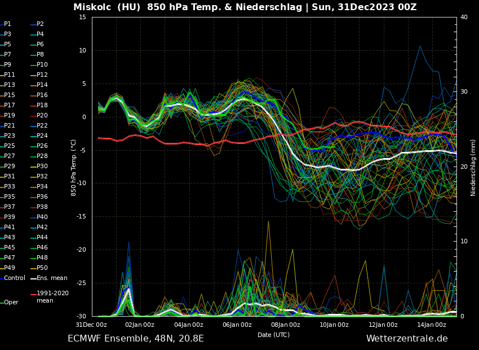Click the Niederschlag (mm) axis label

pos(473,167)
